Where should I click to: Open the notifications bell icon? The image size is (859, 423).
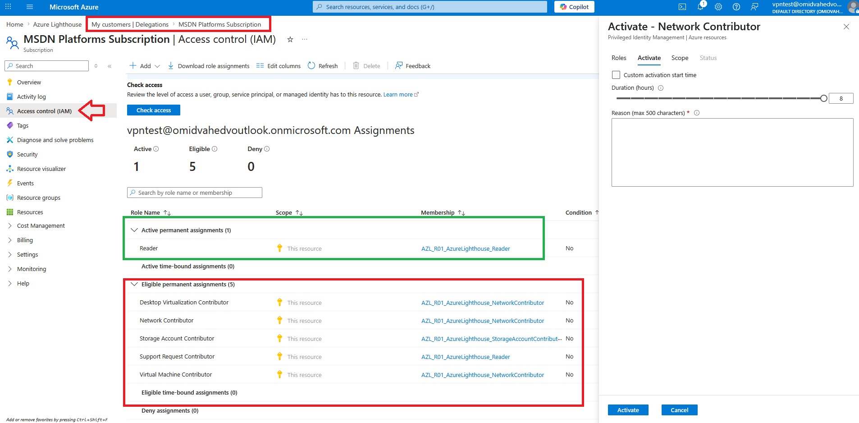pos(700,7)
